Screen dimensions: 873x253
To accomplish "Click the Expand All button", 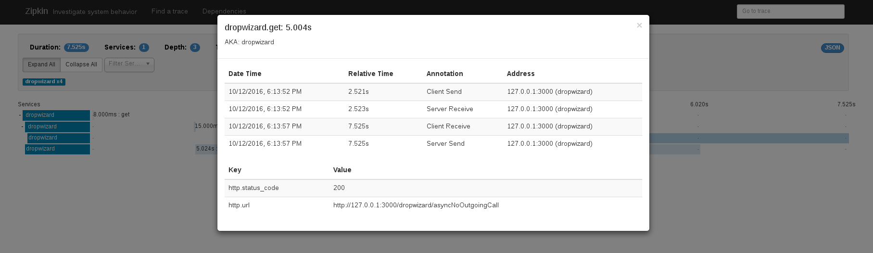I will [41, 64].
